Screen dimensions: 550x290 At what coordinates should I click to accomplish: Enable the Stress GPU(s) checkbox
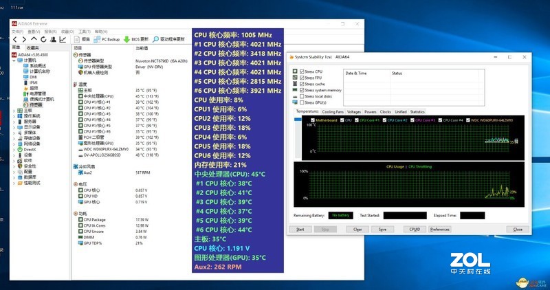(x=302, y=103)
